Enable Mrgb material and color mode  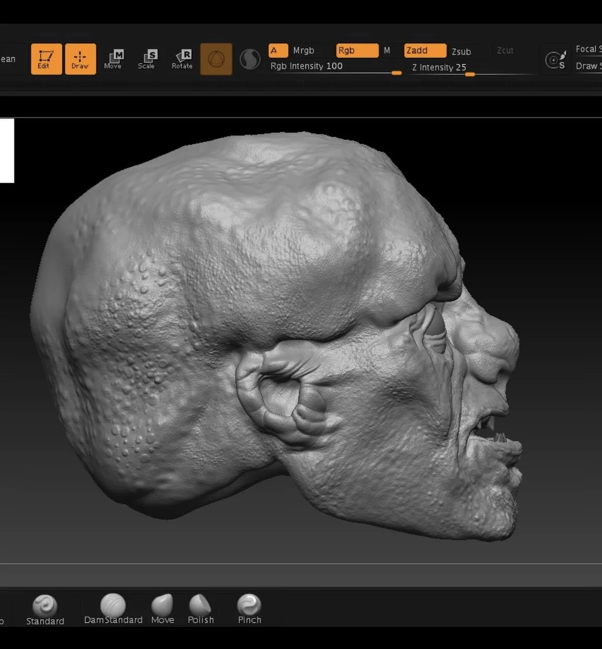click(x=303, y=51)
